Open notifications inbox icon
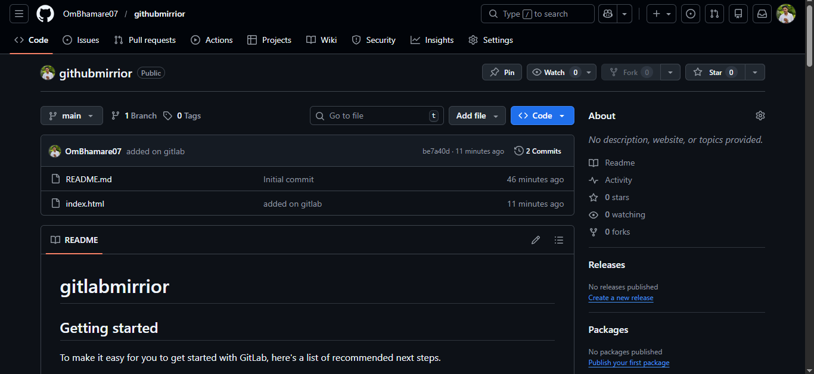Image resolution: width=814 pixels, height=374 pixels. [x=762, y=14]
